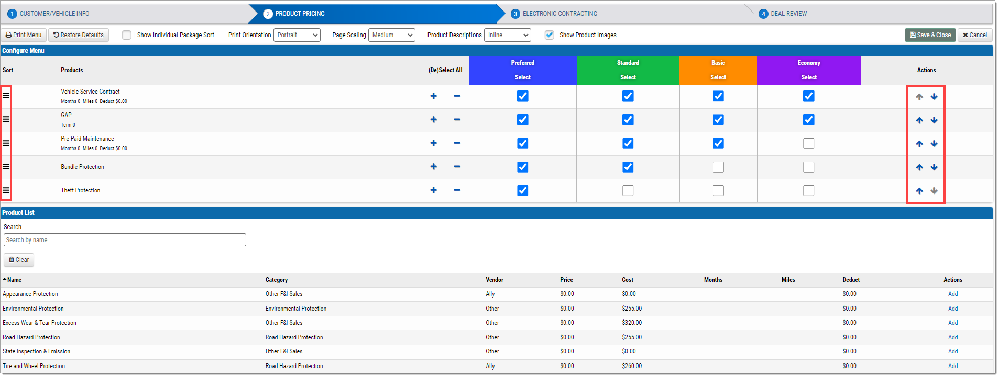Grab the Vehicle Service Contract sort handle
Screen dimensions: 999x377
click(6, 96)
